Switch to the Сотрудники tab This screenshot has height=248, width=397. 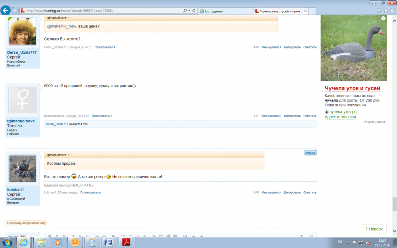pos(225,11)
